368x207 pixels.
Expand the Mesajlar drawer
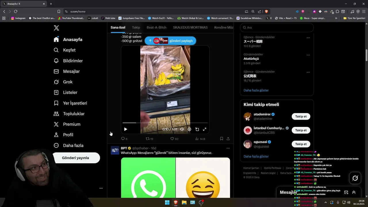coord(354,192)
